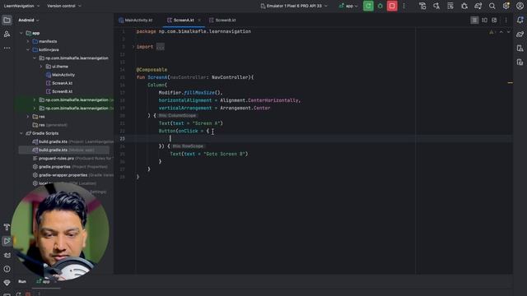Click yellow warning marker on scrollbar

click(x=511, y=82)
